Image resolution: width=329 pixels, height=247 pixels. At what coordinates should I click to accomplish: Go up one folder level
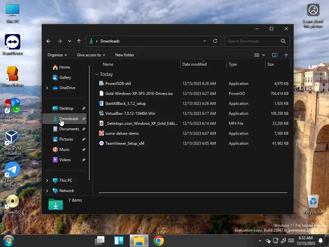pyautogui.click(x=79, y=41)
